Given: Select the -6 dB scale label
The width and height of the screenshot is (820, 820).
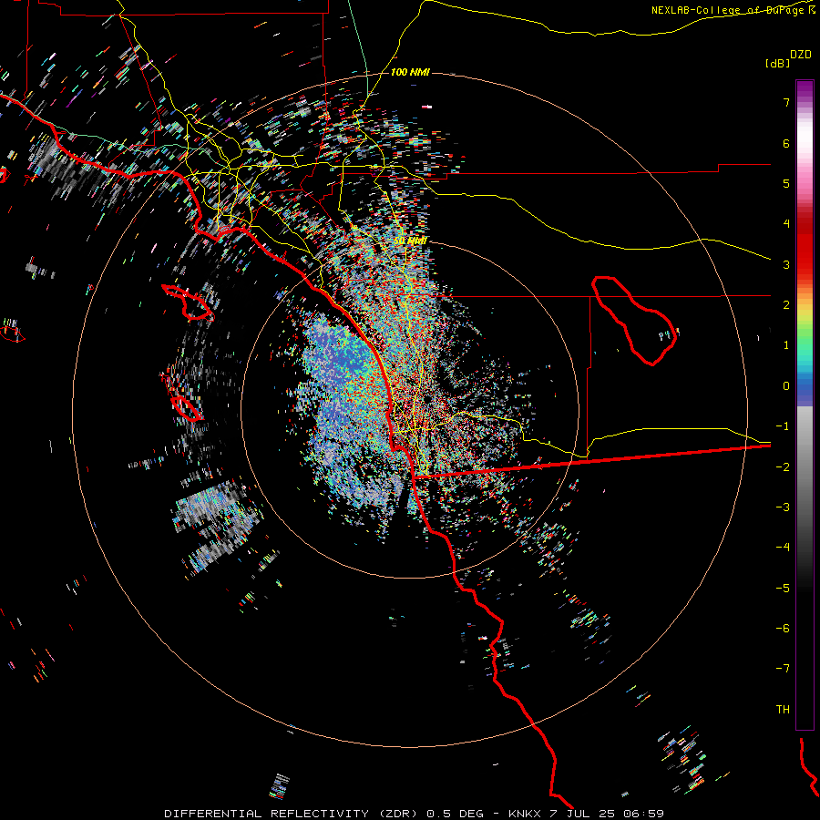Looking at the screenshot, I should (783, 628).
